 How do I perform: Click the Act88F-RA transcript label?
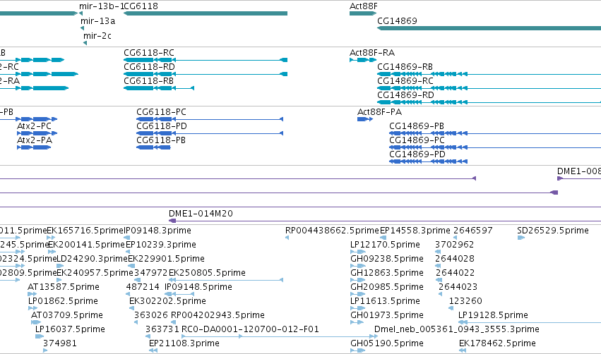(372, 53)
